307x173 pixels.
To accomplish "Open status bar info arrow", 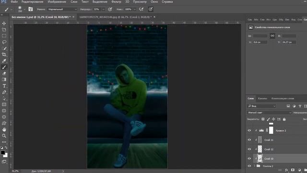I will (x=63, y=171).
